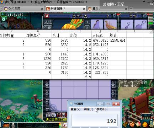The width and height of the screenshot is (154, 128).
Task: Click the 召唤 summon button
Action: click(x=48, y=27)
